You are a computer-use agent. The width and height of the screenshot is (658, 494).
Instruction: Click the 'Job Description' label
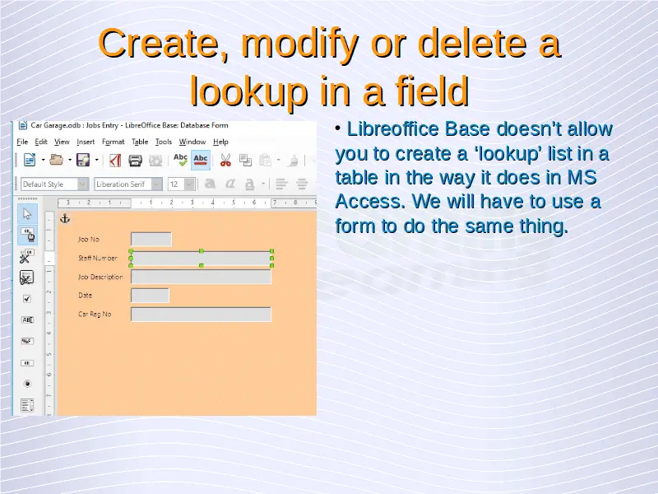pyautogui.click(x=100, y=277)
